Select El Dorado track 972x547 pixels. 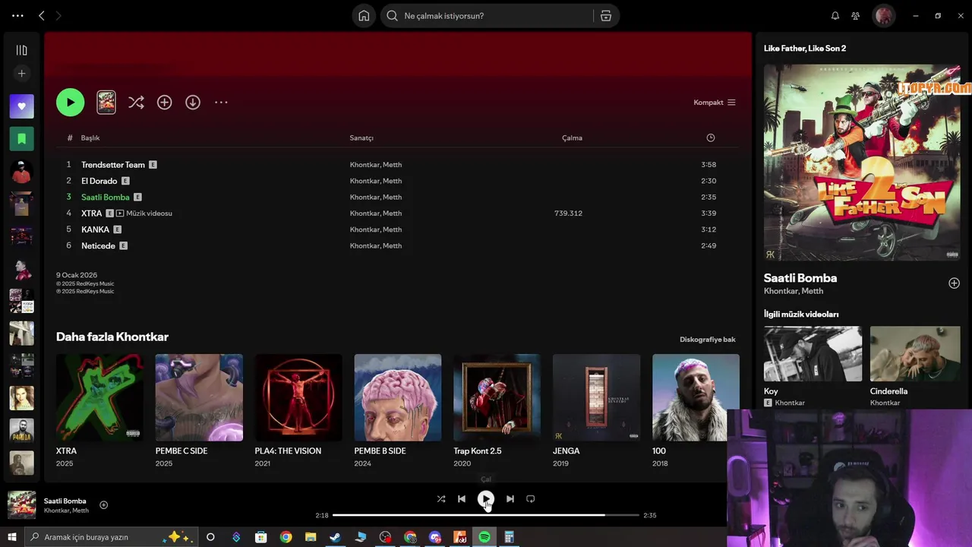pos(99,181)
